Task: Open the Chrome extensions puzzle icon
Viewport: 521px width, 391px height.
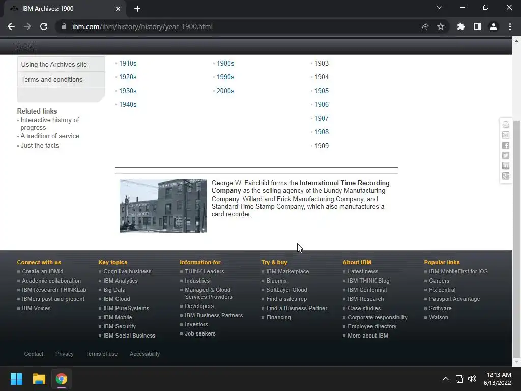Action: 460,26
